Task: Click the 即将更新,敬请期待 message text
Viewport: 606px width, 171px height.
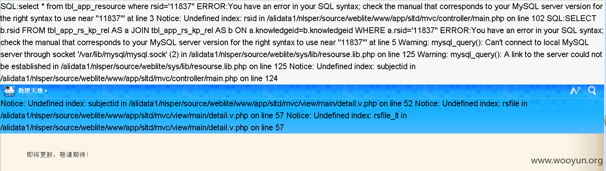Action: click(58, 155)
